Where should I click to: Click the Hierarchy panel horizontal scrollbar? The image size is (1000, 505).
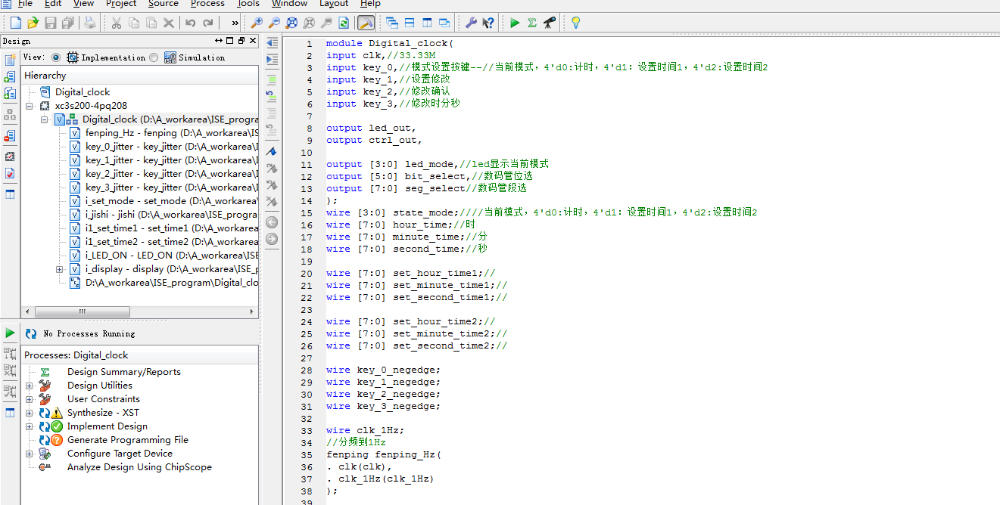pyautogui.click(x=83, y=311)
